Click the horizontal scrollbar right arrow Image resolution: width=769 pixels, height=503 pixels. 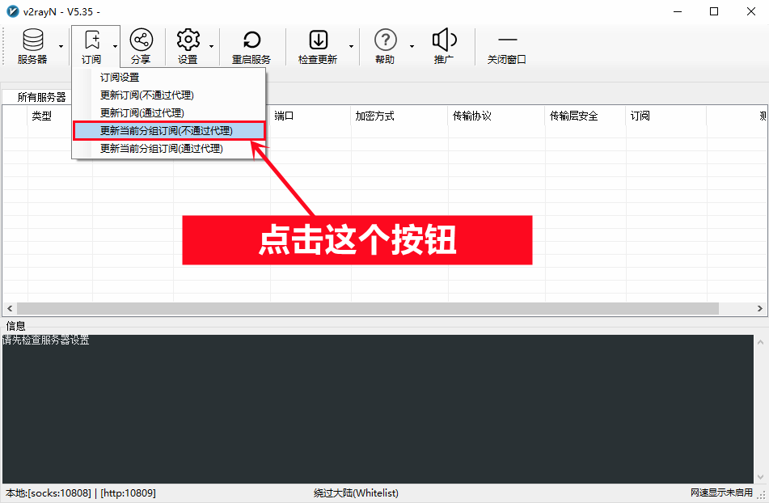click(760, 309)
